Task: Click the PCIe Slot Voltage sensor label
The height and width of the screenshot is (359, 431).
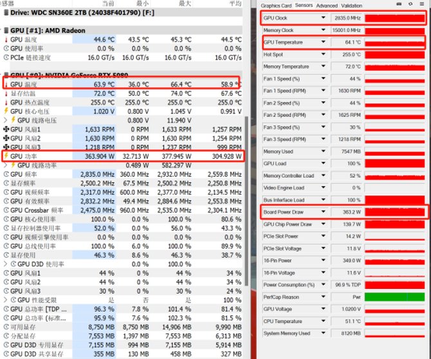Action: click(x=282, y=248)
